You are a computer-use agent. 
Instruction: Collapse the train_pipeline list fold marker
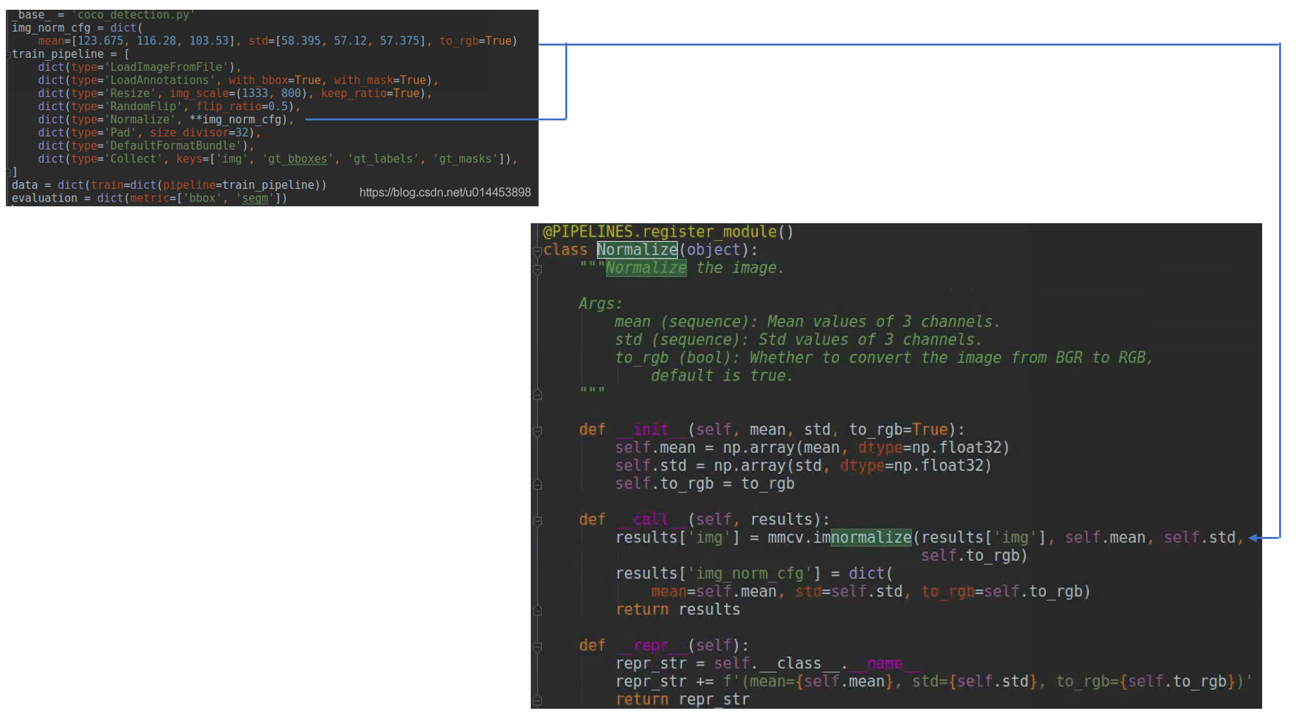pyautogui.click(x=8, y=55)
